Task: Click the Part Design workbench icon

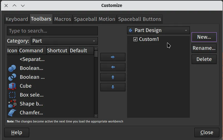Action: (131, 30)
